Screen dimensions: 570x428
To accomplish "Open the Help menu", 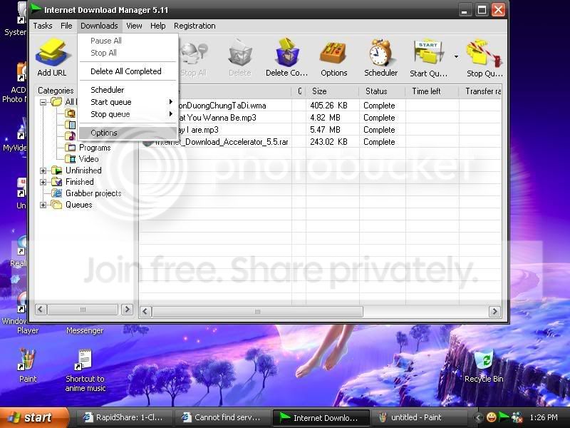I will [x=157, y=26].
